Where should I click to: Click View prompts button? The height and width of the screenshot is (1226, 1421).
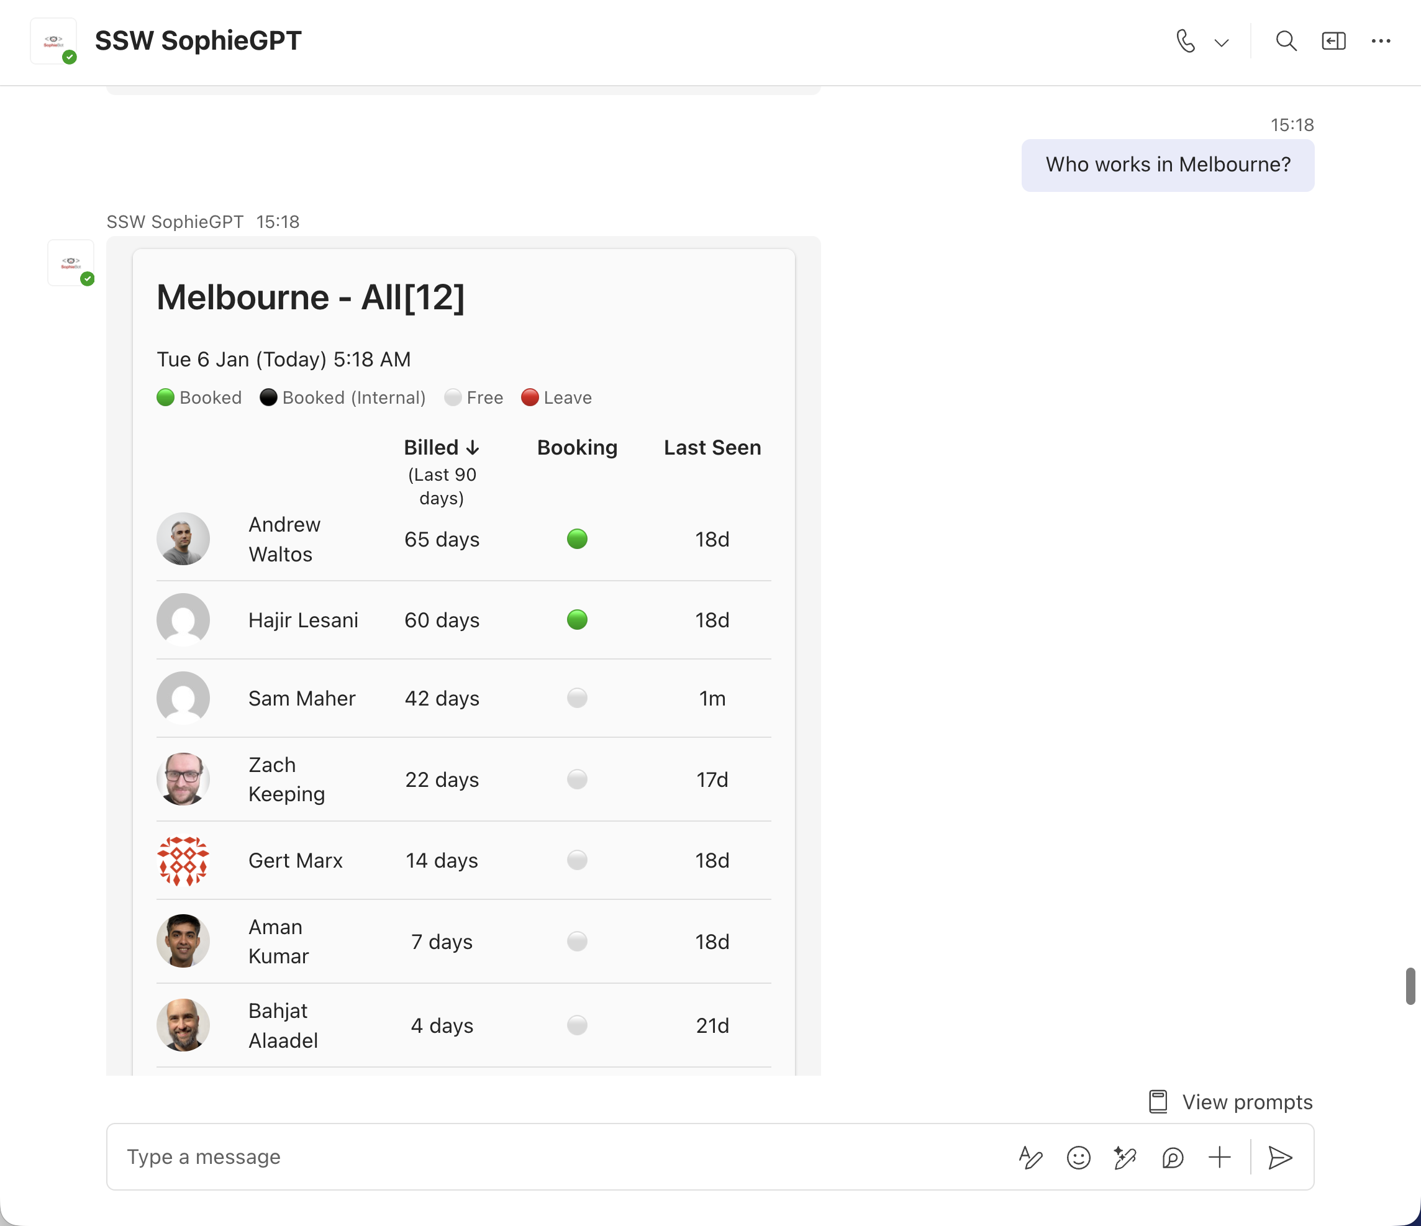1231,1102
